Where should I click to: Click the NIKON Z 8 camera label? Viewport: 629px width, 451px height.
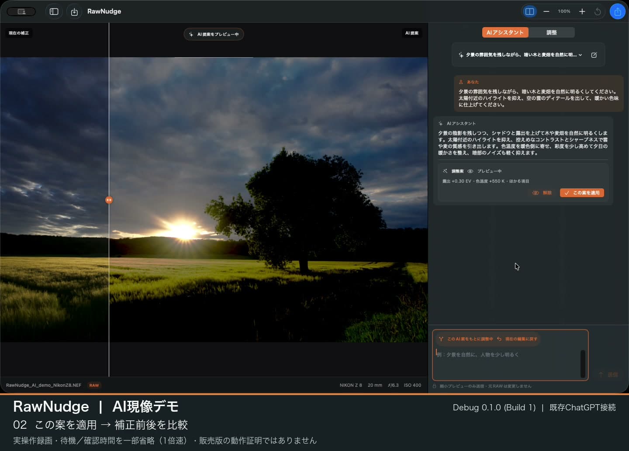(x=351, y=385)
